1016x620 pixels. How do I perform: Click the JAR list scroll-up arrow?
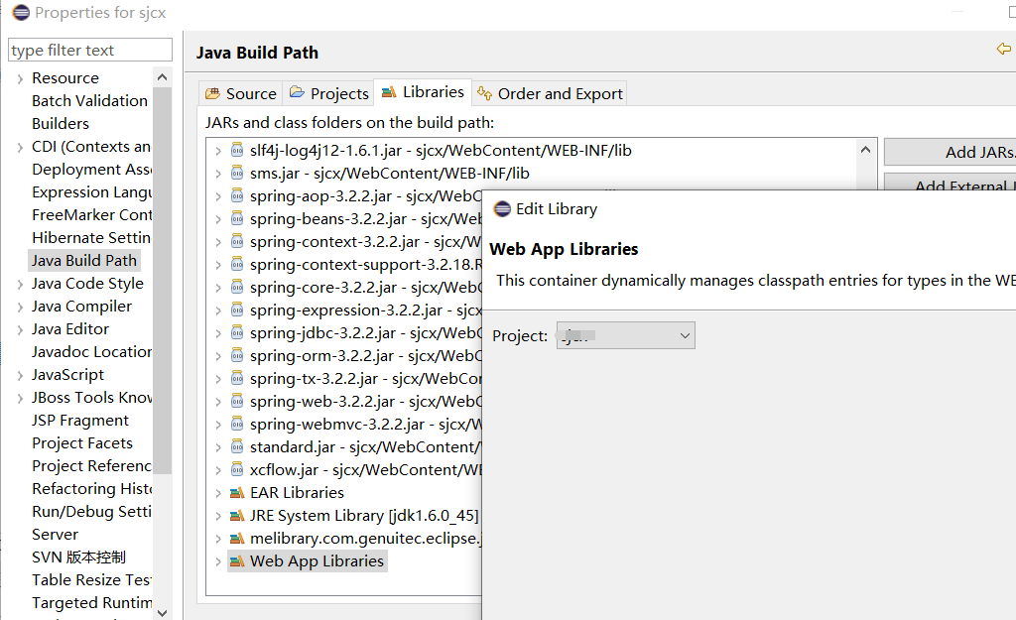(x=865, y=150)
